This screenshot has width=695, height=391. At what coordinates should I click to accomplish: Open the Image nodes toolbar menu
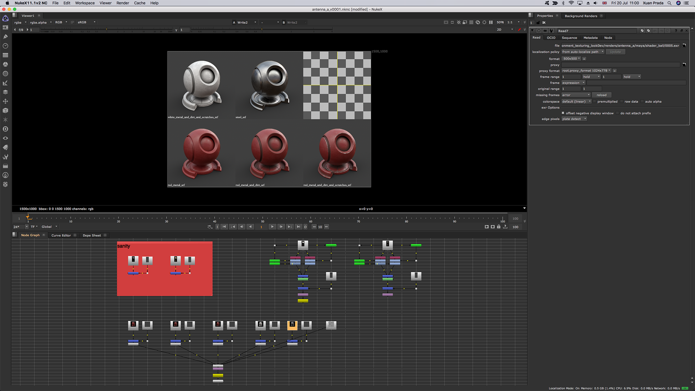(x=5, y=28)
